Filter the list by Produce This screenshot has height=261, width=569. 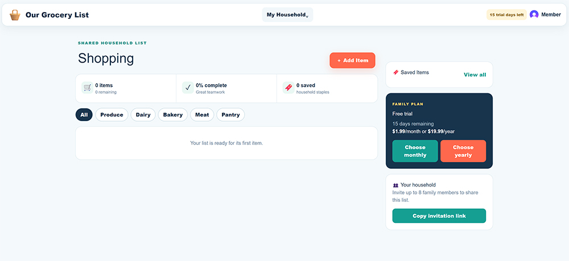112,114
